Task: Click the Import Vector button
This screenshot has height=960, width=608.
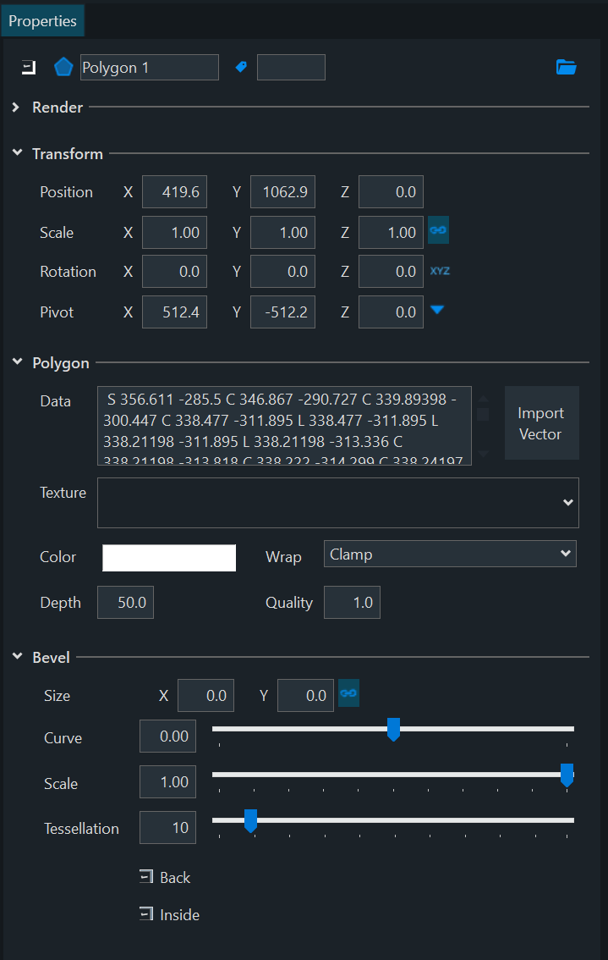Action: [x=541, y=423]
